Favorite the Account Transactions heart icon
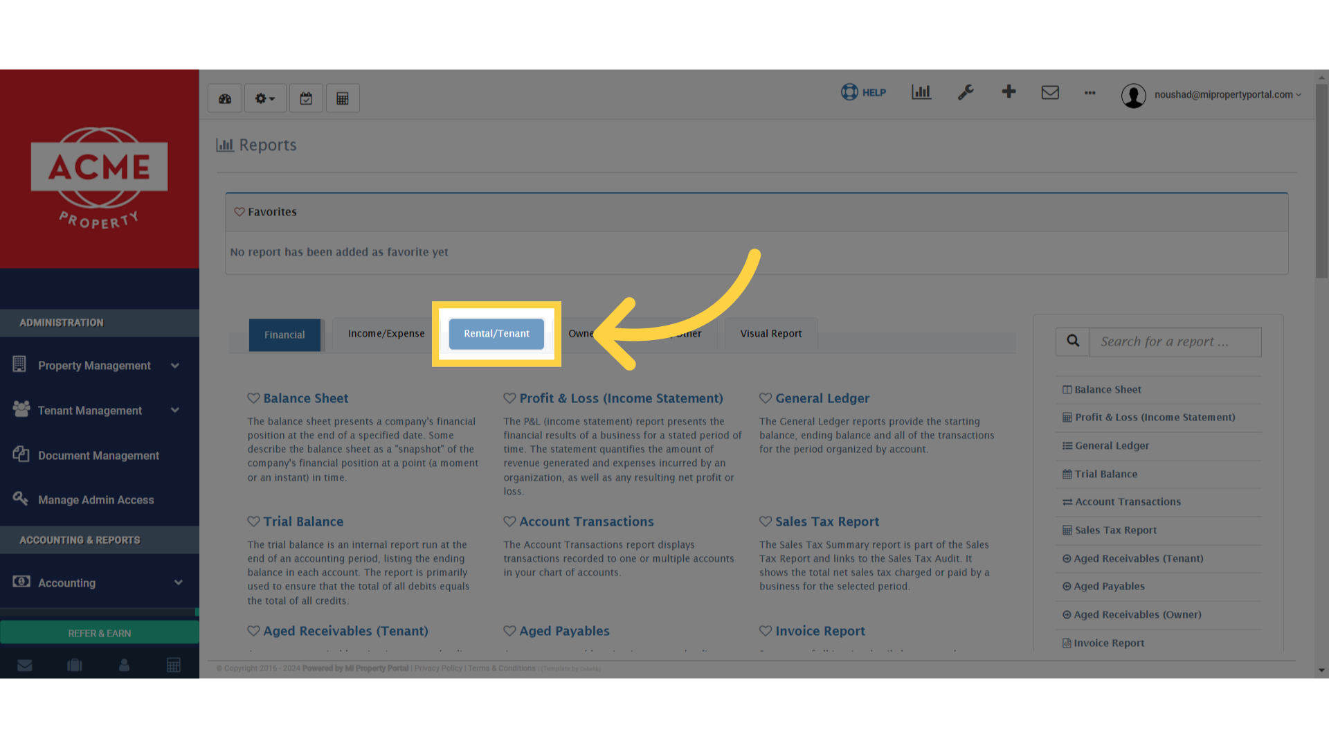The width and height of the screenshot is (1329, 748). point(509,522)
